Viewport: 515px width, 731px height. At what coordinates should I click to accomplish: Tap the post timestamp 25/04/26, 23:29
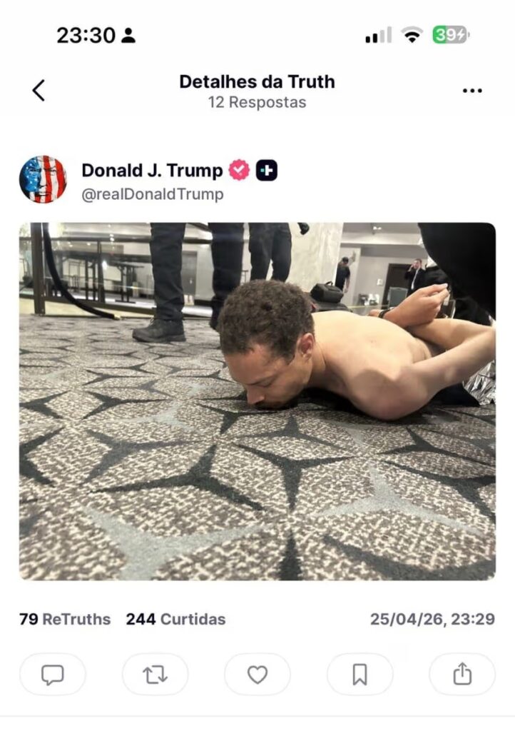point(432,619)
